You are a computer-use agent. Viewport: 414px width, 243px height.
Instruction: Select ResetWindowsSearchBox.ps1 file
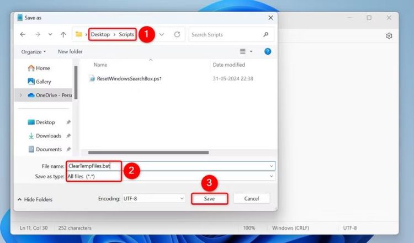pyautogui.click(x=129, y=79)
